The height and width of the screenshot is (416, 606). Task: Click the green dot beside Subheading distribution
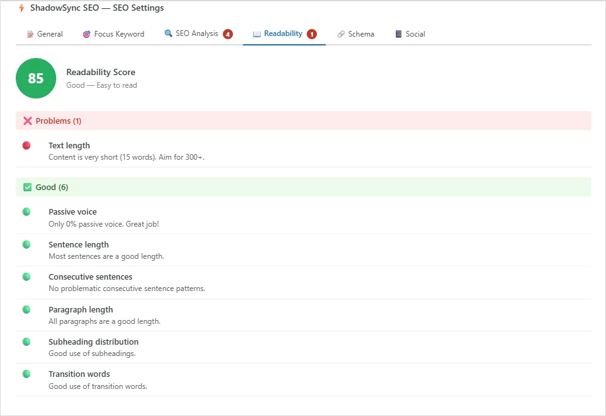27,342
